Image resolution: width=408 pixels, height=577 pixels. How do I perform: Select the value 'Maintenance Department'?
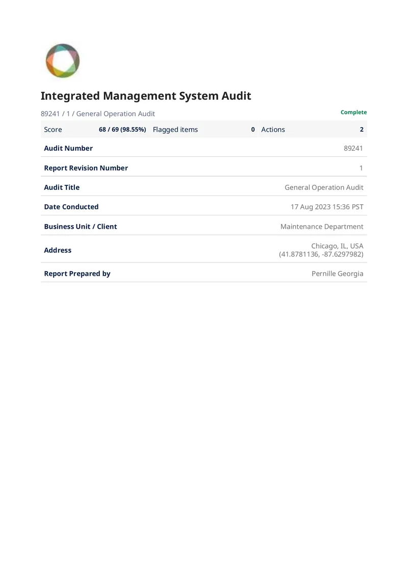click(x=322, y=227)
